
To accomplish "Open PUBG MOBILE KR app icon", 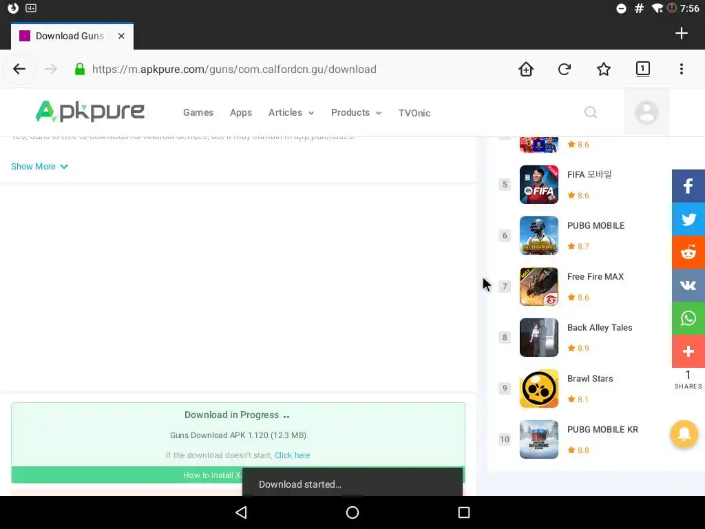I will click(x=538, y=439).
